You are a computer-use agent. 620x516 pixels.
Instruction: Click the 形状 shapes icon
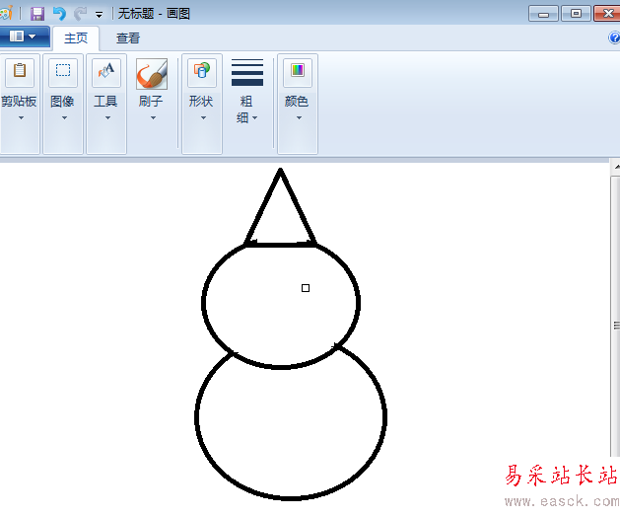[x=202, y=72]
